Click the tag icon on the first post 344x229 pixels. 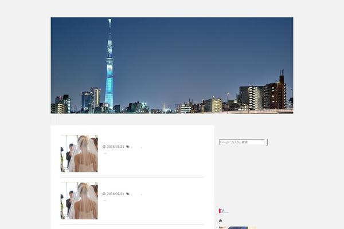128,147
